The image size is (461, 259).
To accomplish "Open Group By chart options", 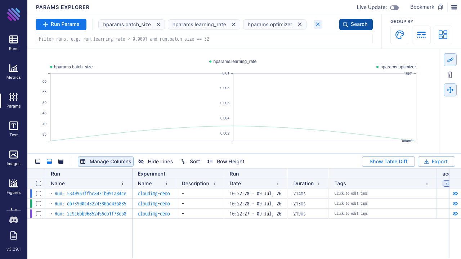I will (443, 35).
